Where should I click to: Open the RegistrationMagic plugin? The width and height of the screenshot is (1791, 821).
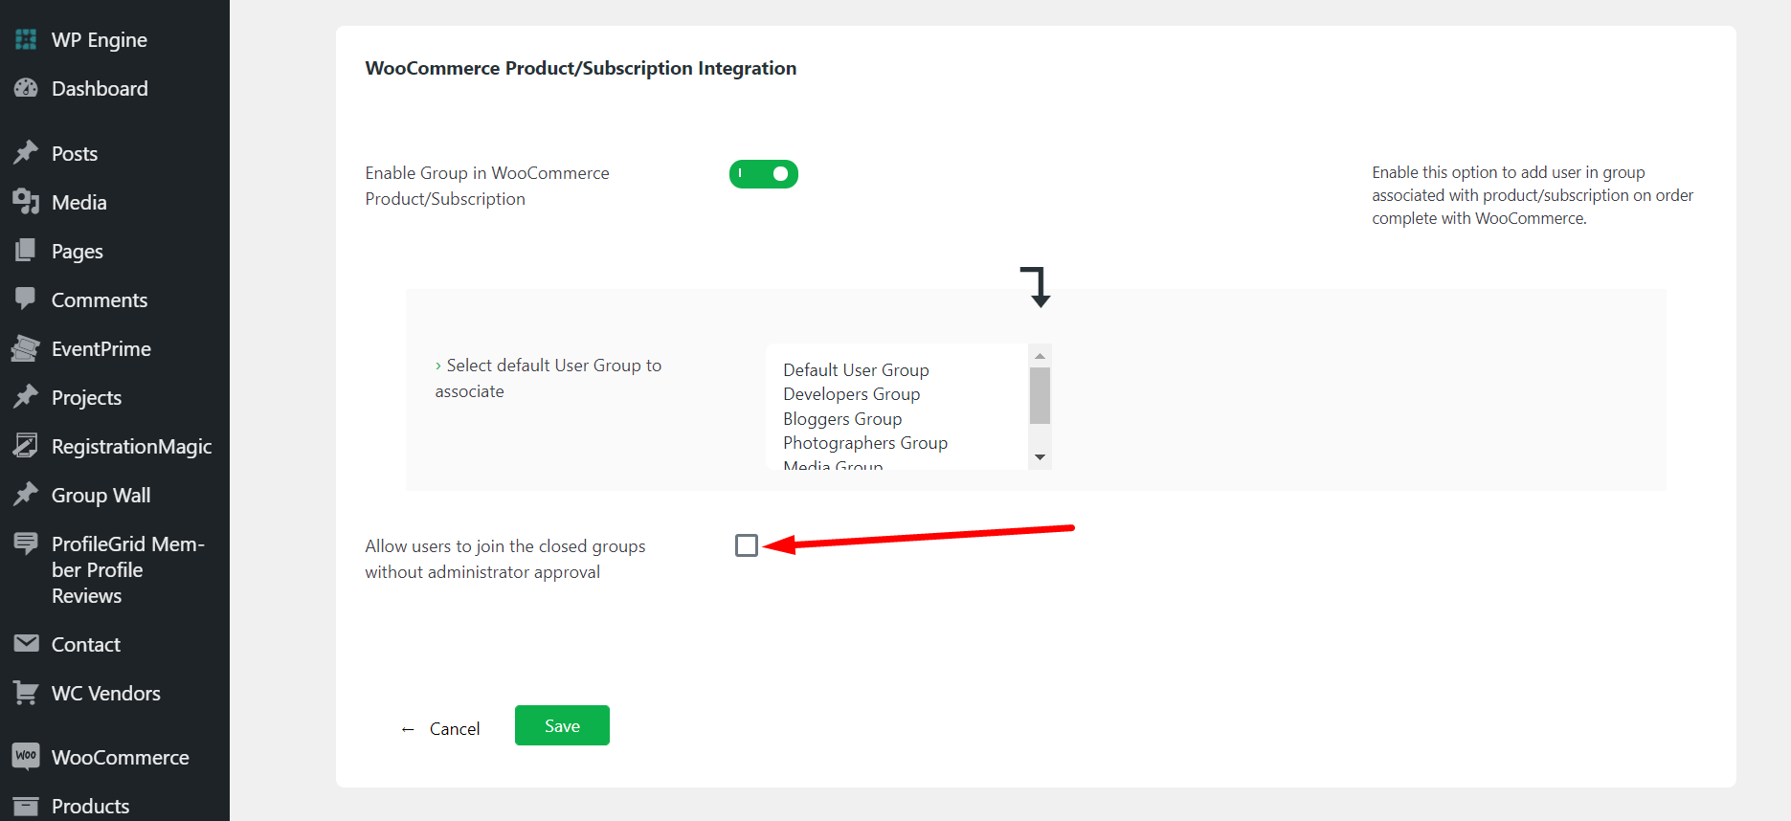(132, 446)
